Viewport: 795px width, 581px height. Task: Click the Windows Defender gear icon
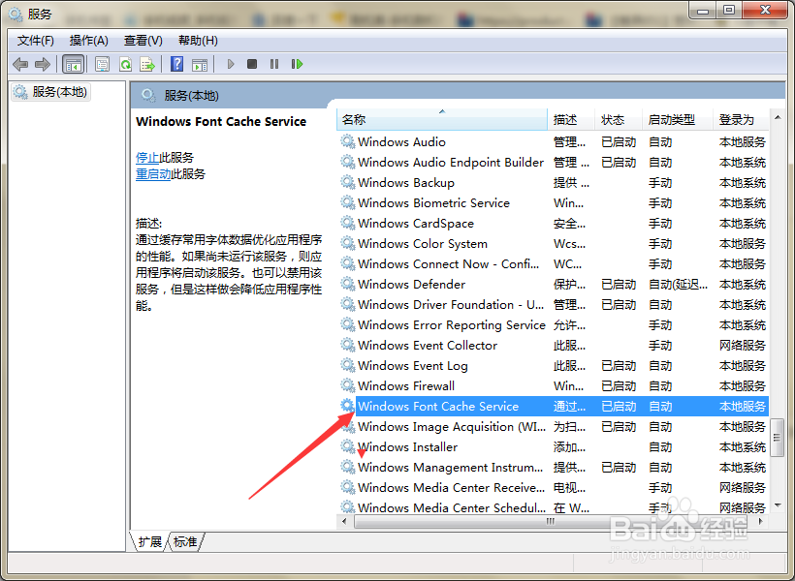click(x=348, y=284)
